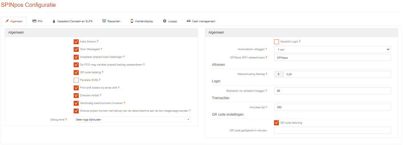Click the book icon for Rapporten

[x=104, y=21]
